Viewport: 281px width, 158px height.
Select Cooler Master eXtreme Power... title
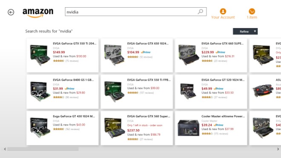tap(223, 116)
